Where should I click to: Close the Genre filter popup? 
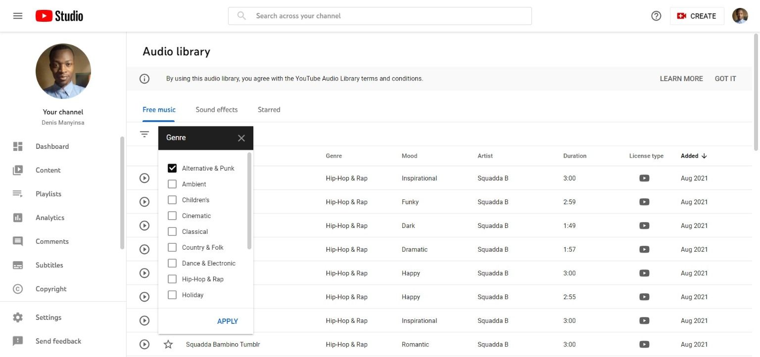[x=241, y=138]
